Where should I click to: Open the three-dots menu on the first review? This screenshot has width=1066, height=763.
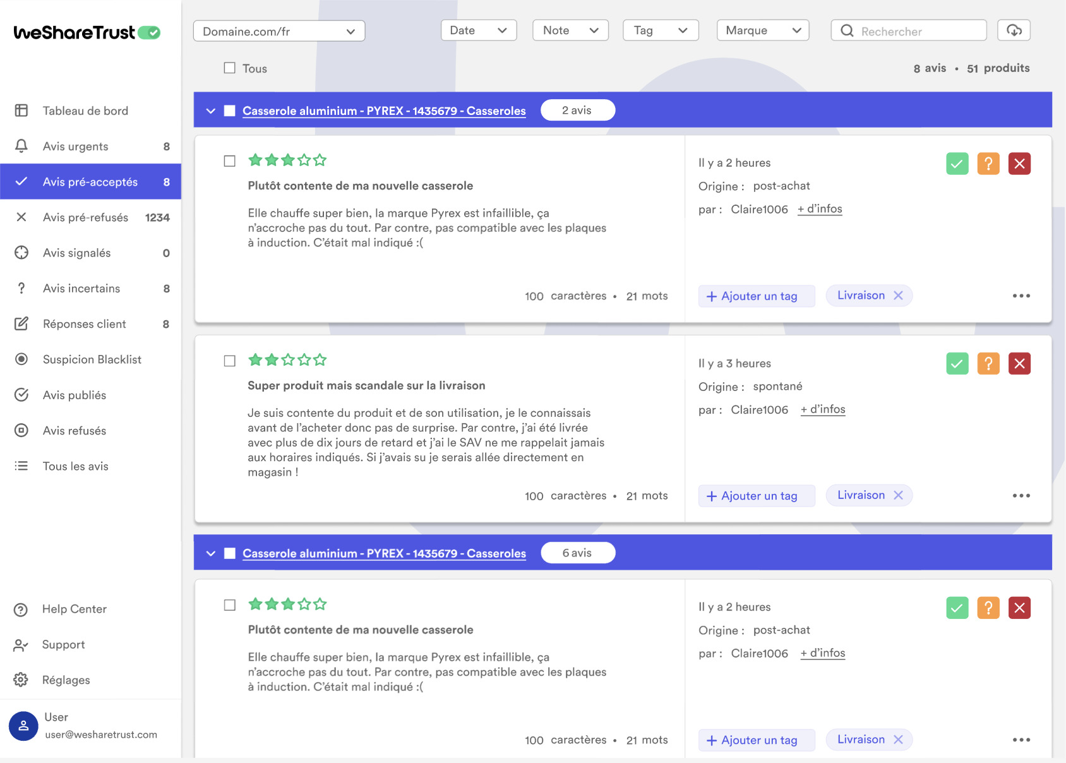[1021, 296]
